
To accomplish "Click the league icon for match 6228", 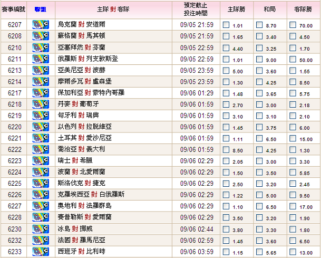I will (x=41, y=217).
